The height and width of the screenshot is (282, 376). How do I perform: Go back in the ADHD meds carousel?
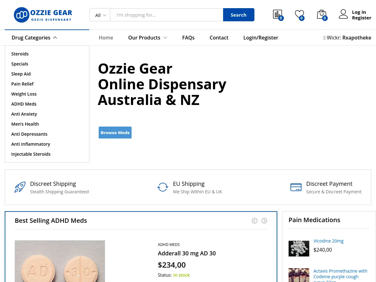coord(254,221)
